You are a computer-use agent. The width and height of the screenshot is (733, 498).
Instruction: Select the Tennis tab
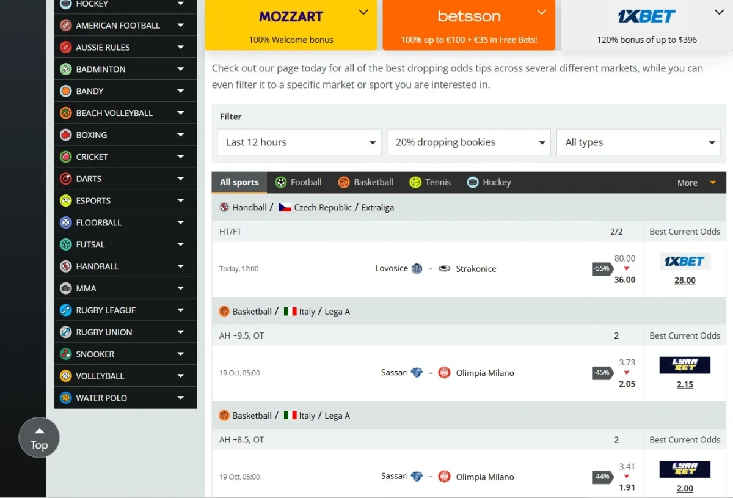(x=430, y=183)
